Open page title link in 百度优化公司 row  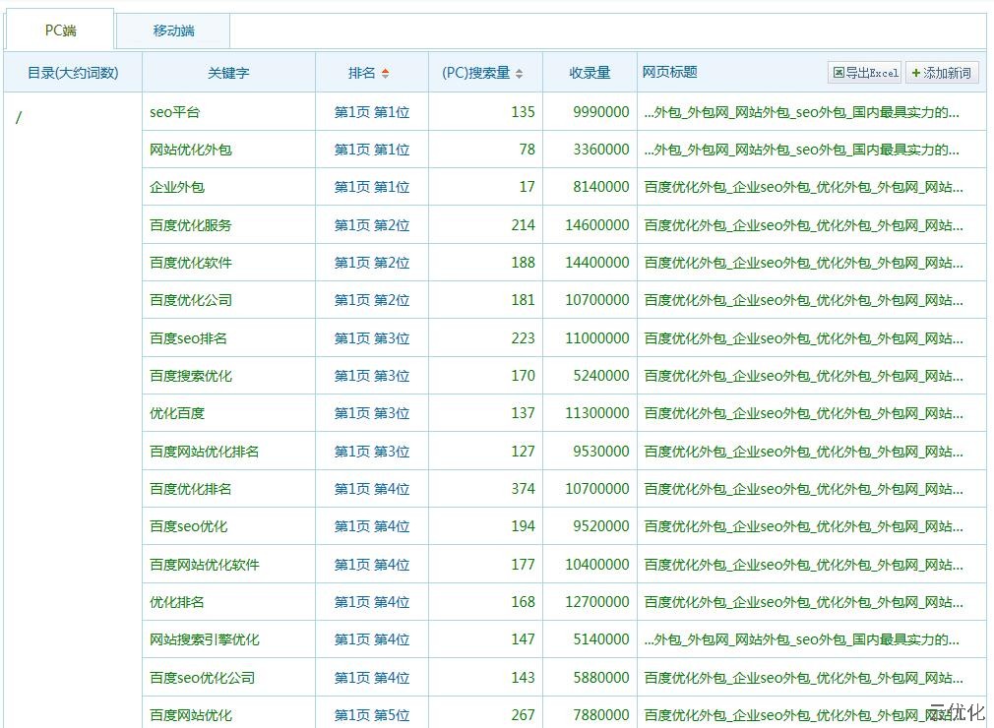[x=804, y=300]
